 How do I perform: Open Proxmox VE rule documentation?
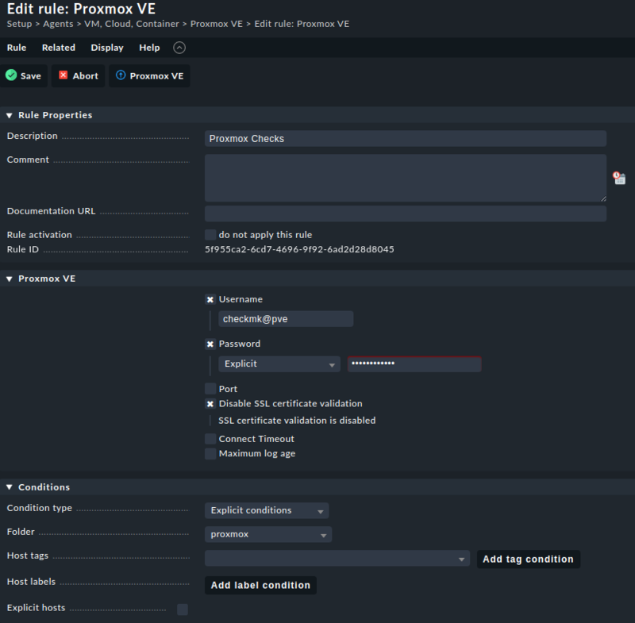[149, 75]
